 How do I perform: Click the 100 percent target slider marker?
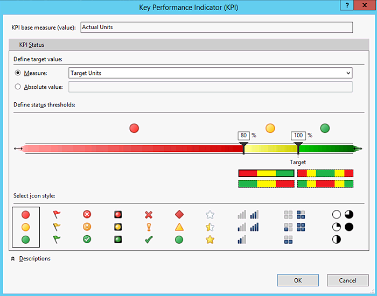pyautogui.click(x=298, y=148)
